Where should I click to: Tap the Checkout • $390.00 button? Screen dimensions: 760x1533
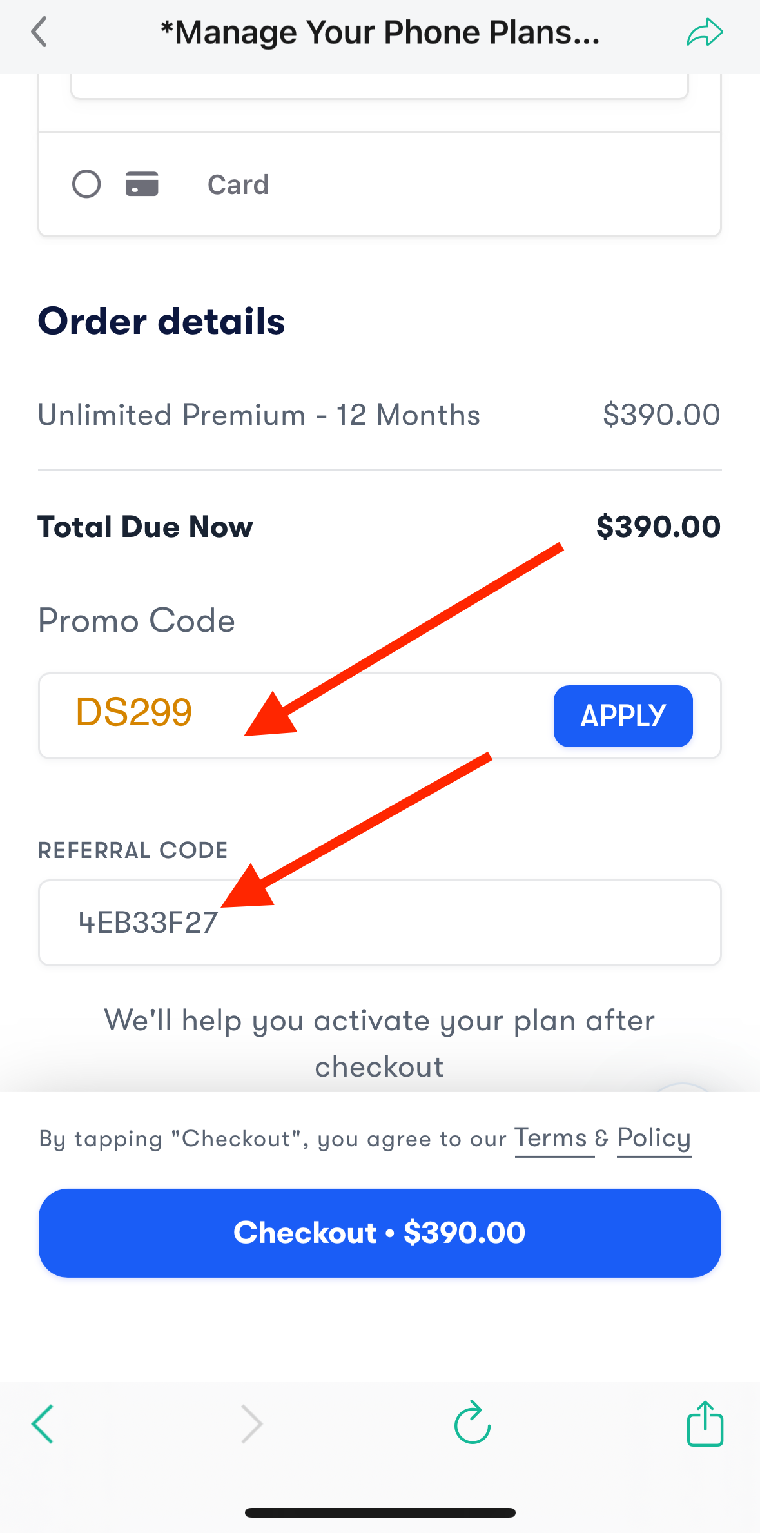380,1233
